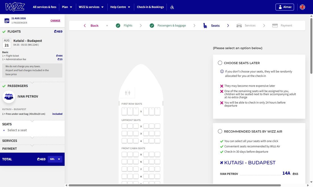Click the calendar icon beside 21 AUG 2026

(x=7, y=21)
